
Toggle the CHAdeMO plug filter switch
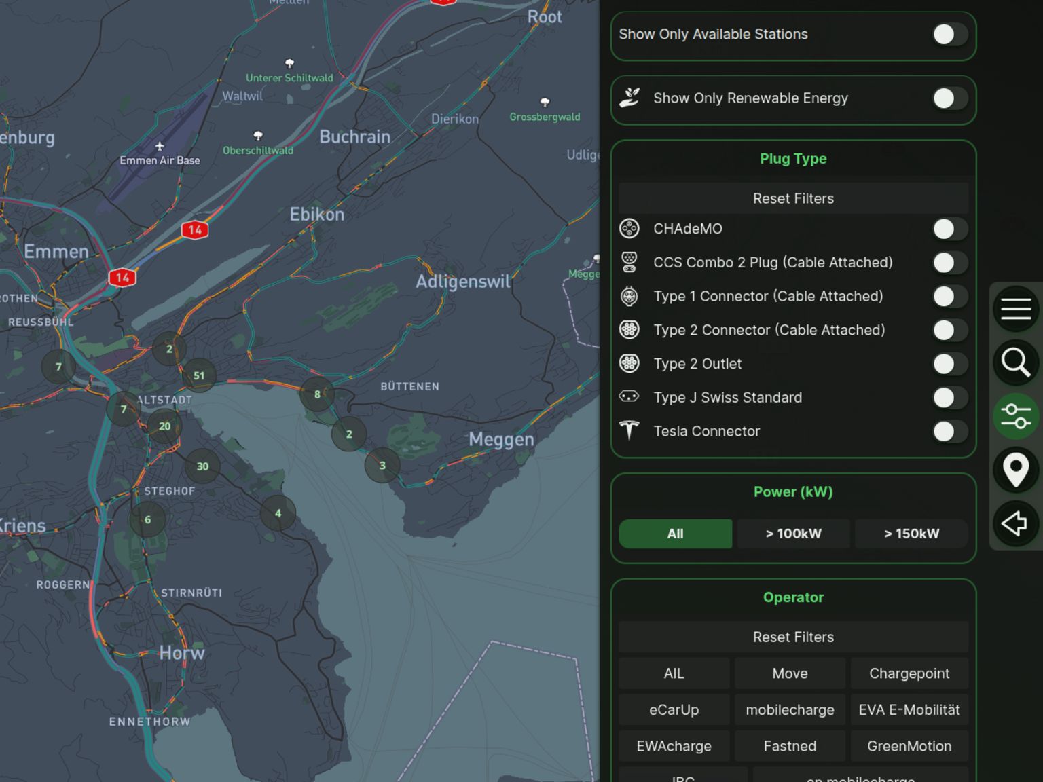[x=950, y=229]
